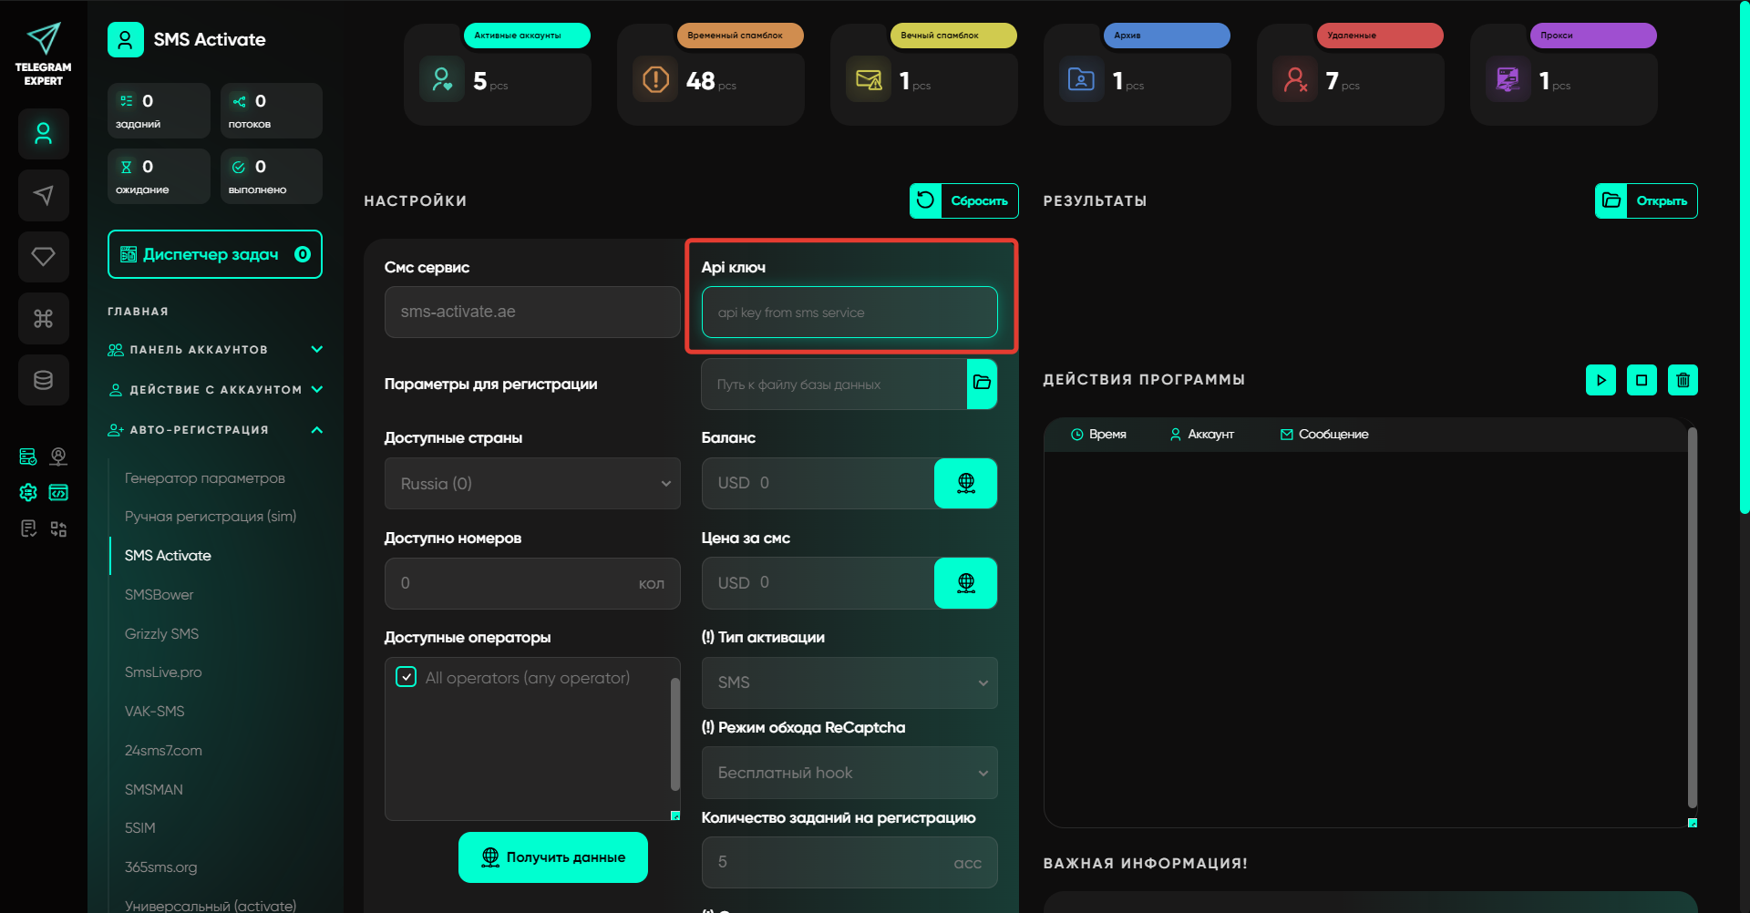Open activation type SMS dropdown
This screenshot has width=1750, height=913.
tap(849, 682)
